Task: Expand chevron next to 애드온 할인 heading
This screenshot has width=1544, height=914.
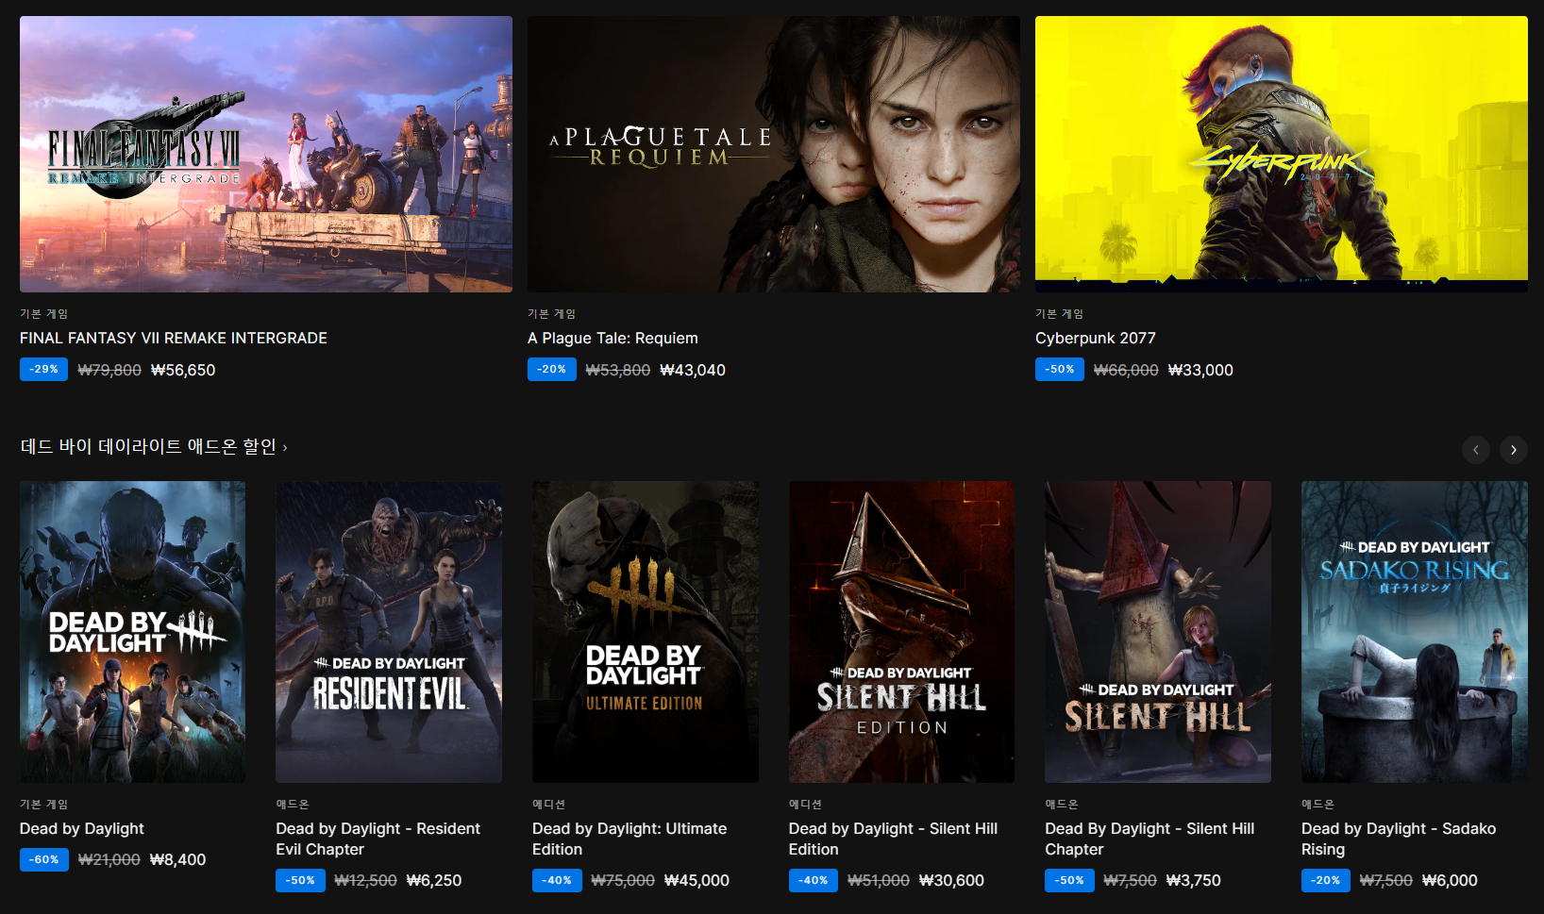Action: point(285,448)
